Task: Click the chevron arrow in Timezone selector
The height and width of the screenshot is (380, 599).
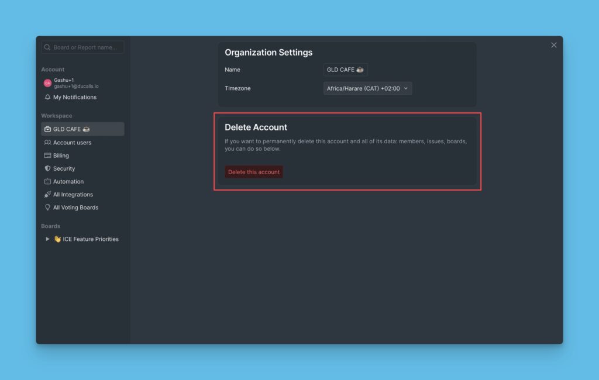Action: tap(406, 88)
